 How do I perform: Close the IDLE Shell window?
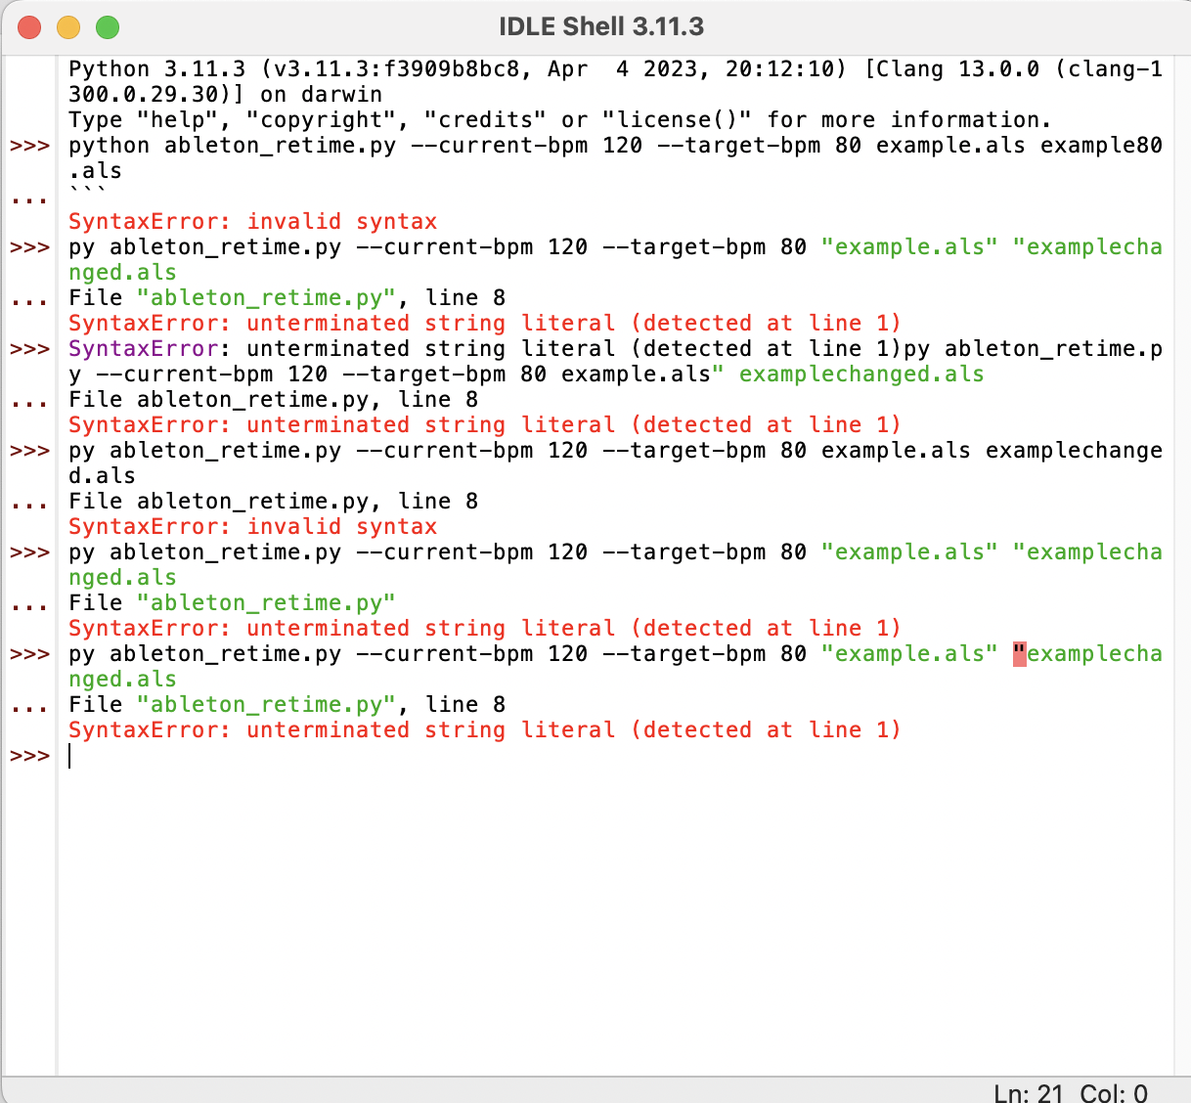[29, 27]
